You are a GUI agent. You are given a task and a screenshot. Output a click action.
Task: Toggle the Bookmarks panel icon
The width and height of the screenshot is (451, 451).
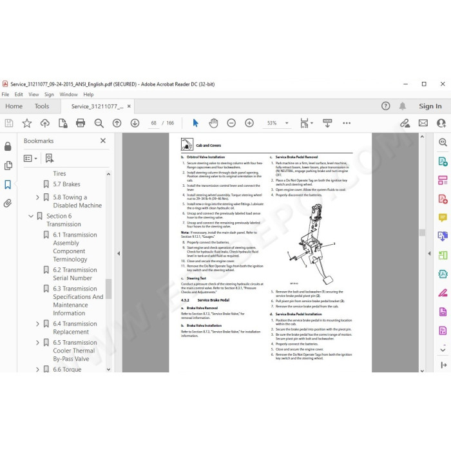point(8,185)
